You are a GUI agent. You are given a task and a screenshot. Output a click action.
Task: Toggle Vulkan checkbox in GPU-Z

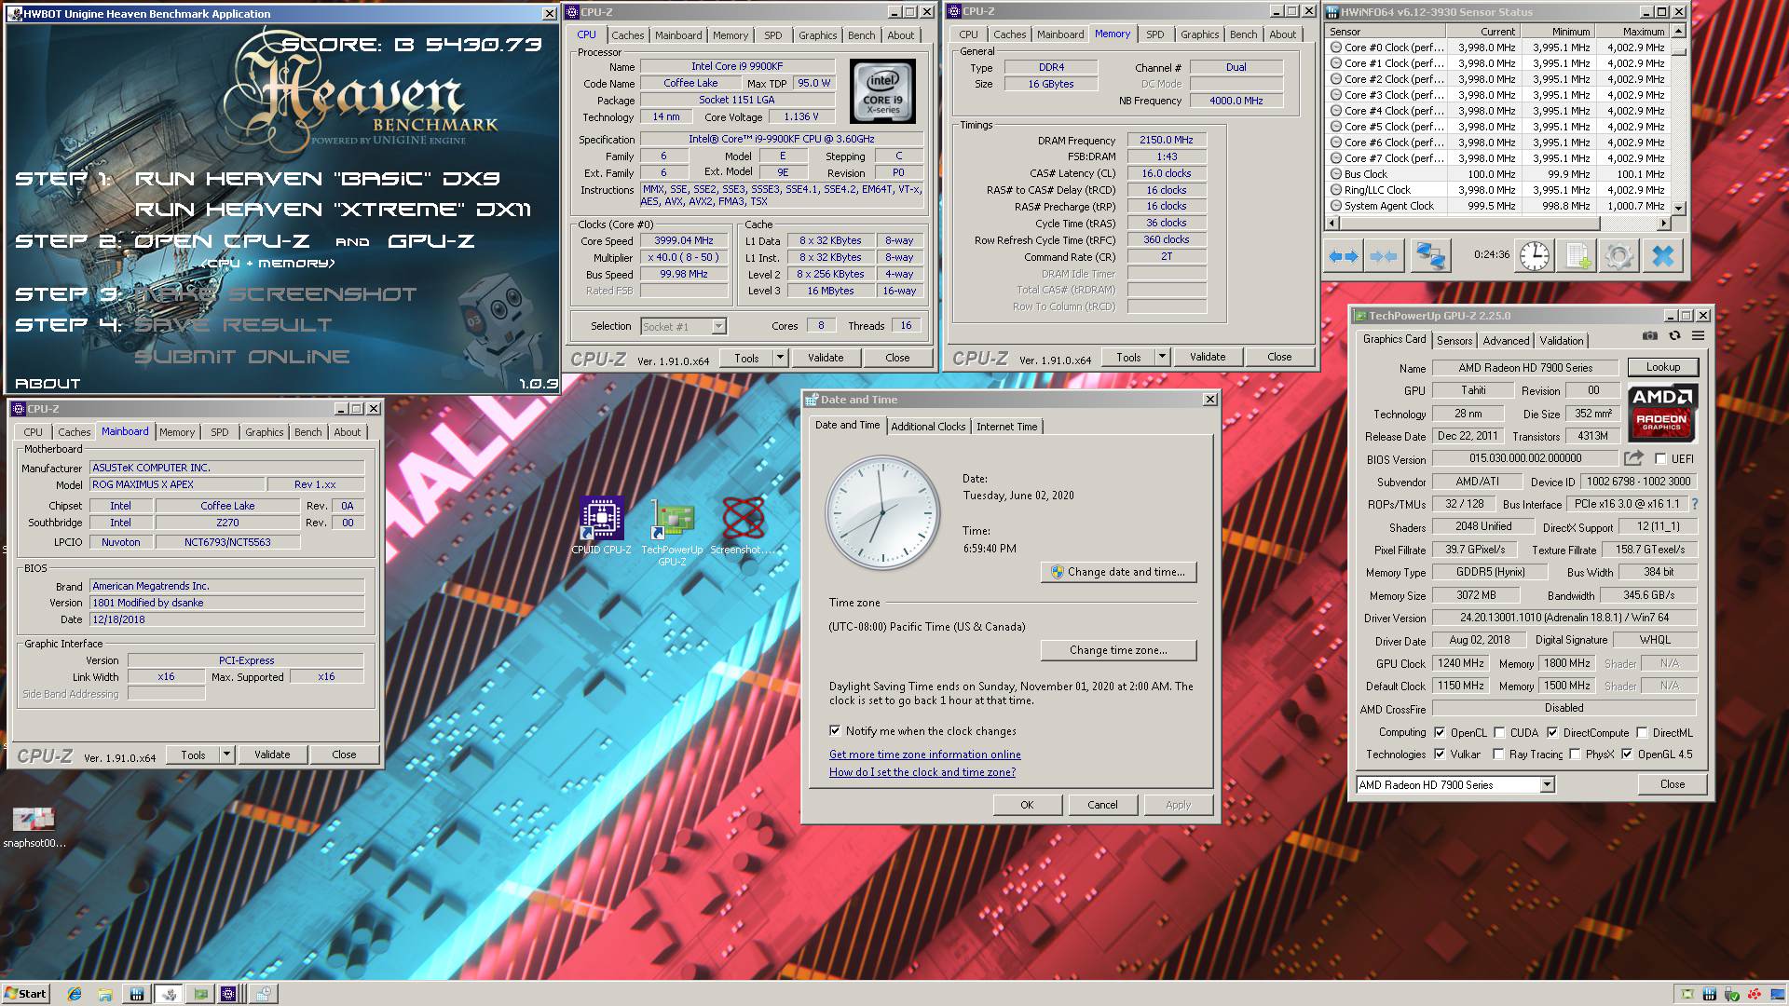pos(1440,754)
